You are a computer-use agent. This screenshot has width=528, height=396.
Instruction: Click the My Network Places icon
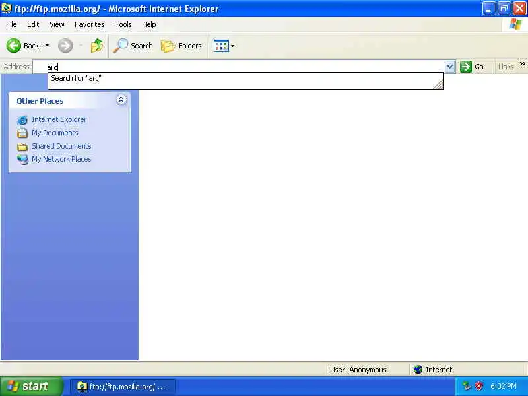tap(22, 159)
